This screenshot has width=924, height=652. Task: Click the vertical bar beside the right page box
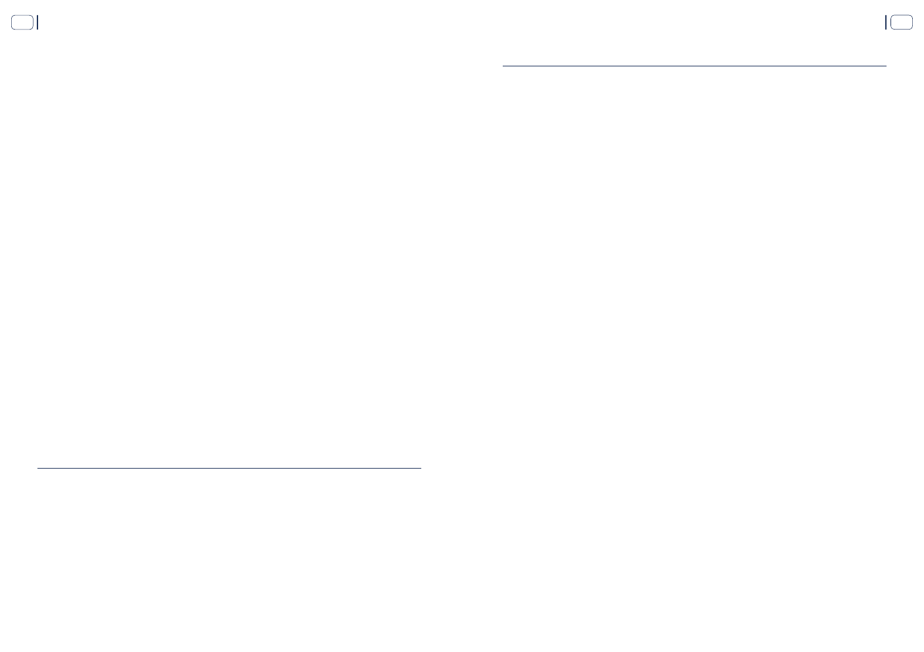pos(886,22)
